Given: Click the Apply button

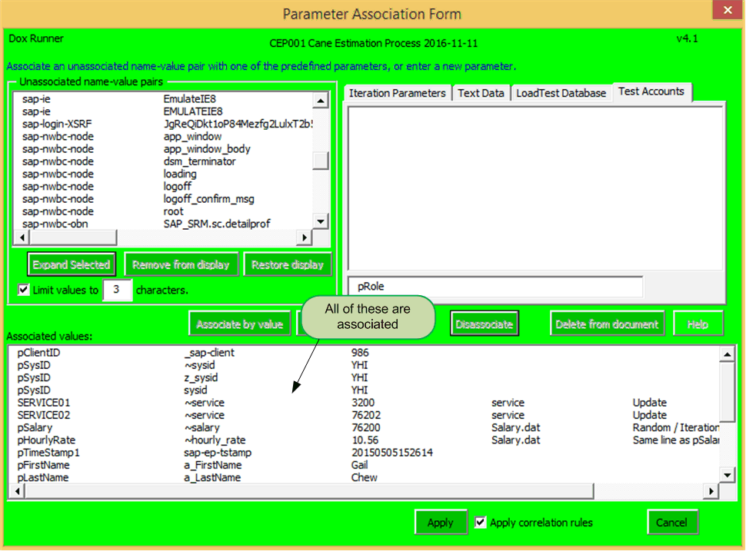Looking at the screenshot, I should tap(441, 523).
